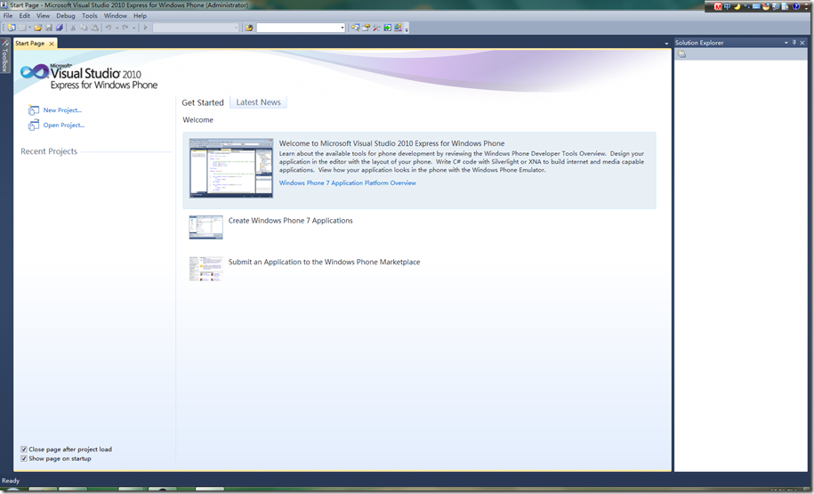Open the View menu
The height and width of the screenshot is (494, 814).
click(x=43, y=16)
